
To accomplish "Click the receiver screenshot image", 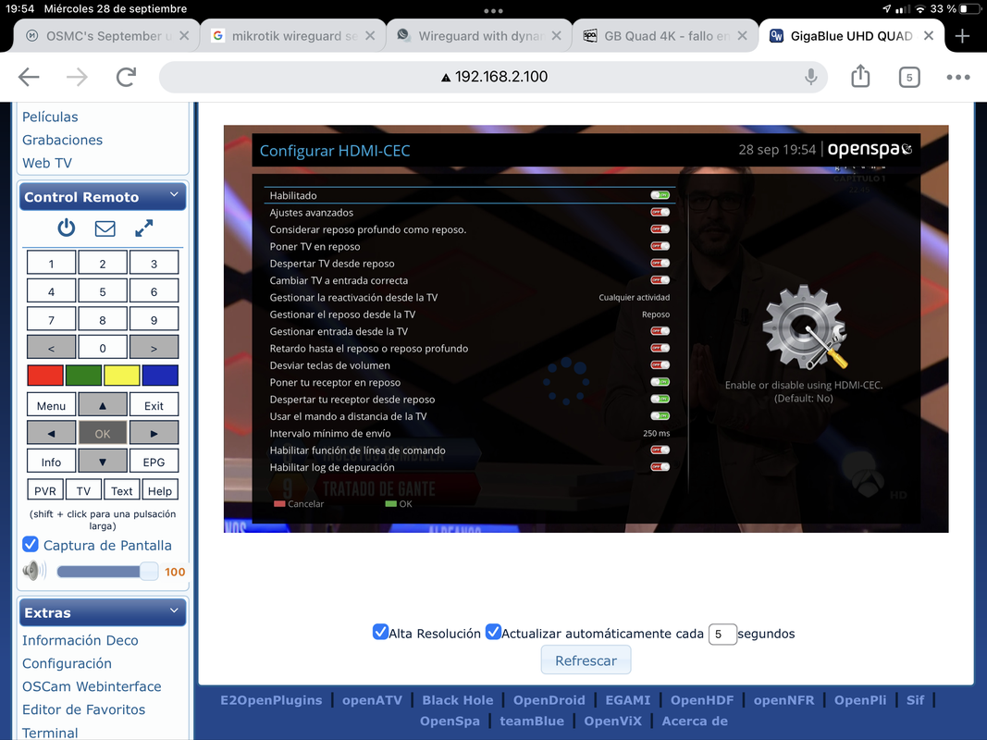I will pos(586,328).
